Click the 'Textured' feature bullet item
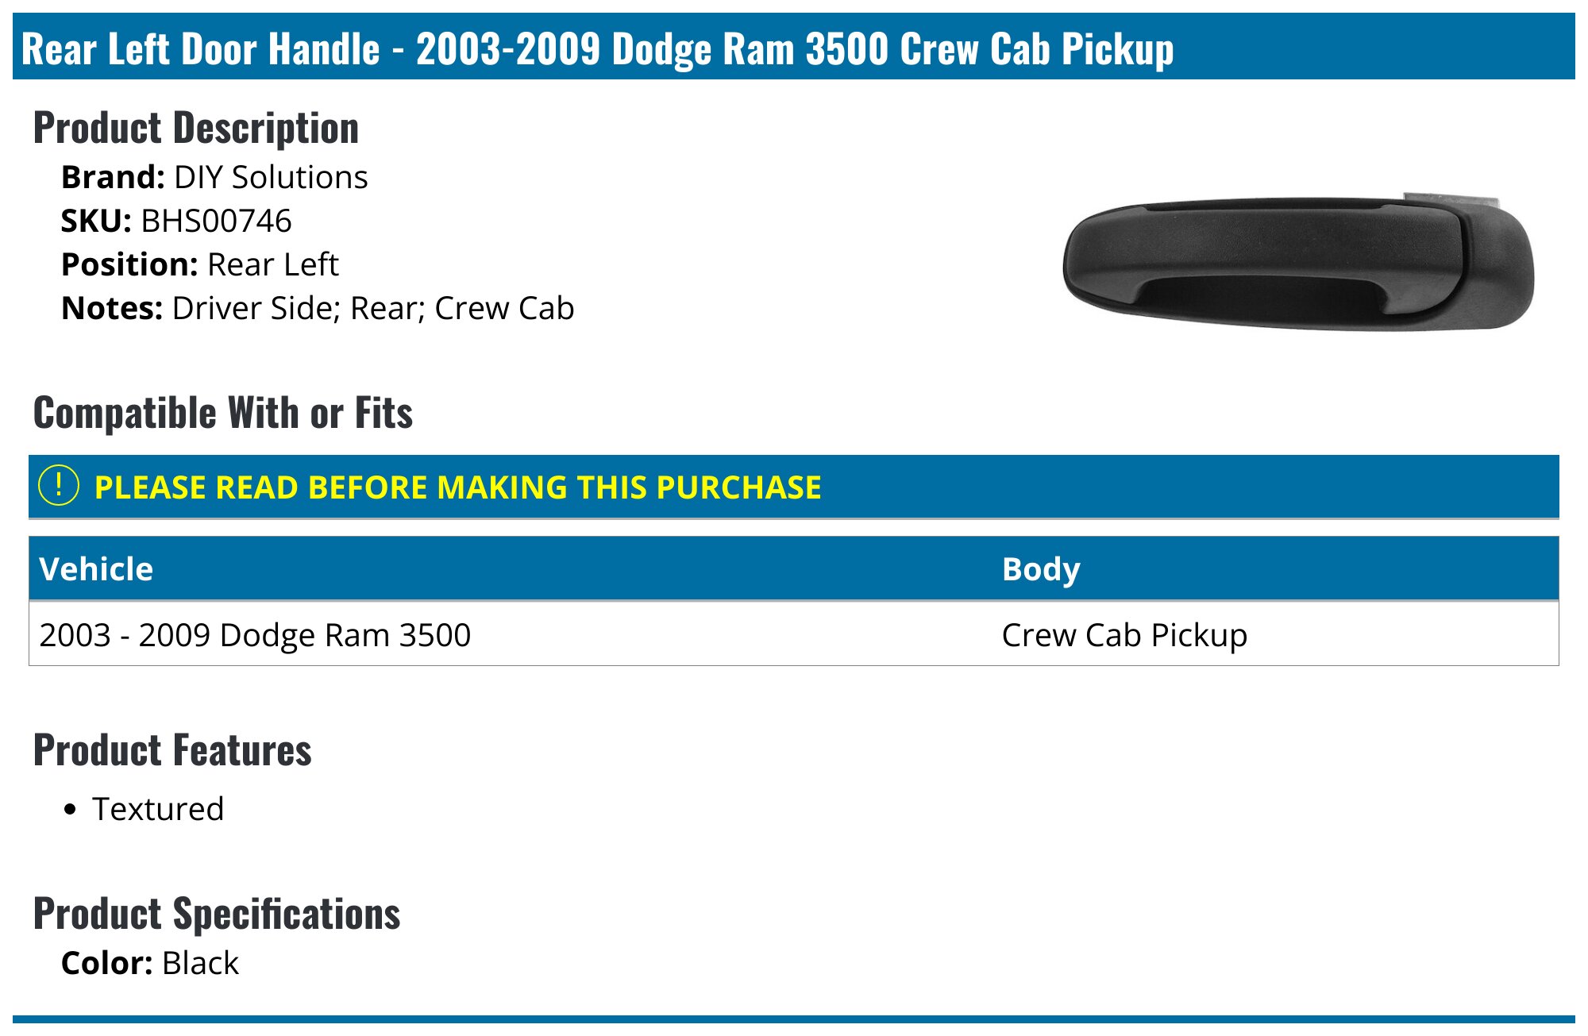The width and height of the screenshot is (1588, 1036). point(158,809)
